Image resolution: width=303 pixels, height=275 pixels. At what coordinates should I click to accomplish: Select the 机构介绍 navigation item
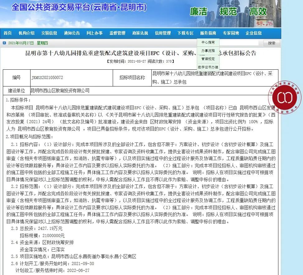tap(27, 33)
